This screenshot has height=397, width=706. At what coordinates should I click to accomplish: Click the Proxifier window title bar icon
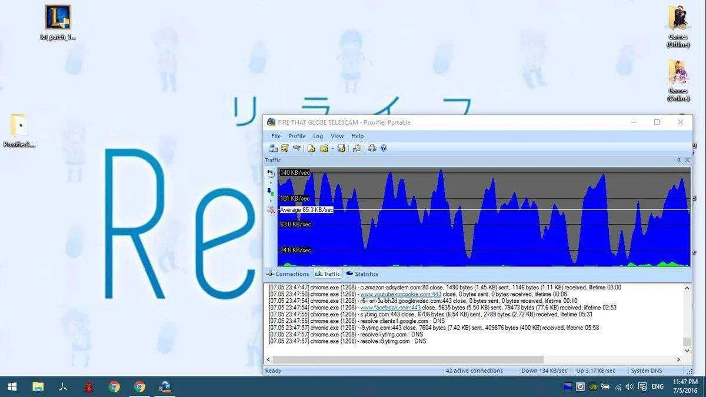tap(271, 122)
